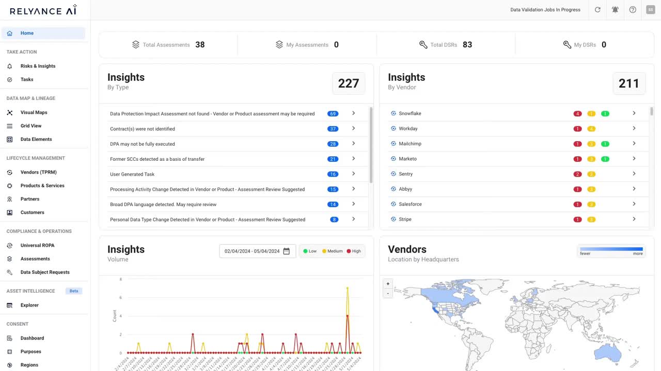Expand the Contract(s) were not identified chevron

pos(353,128)
